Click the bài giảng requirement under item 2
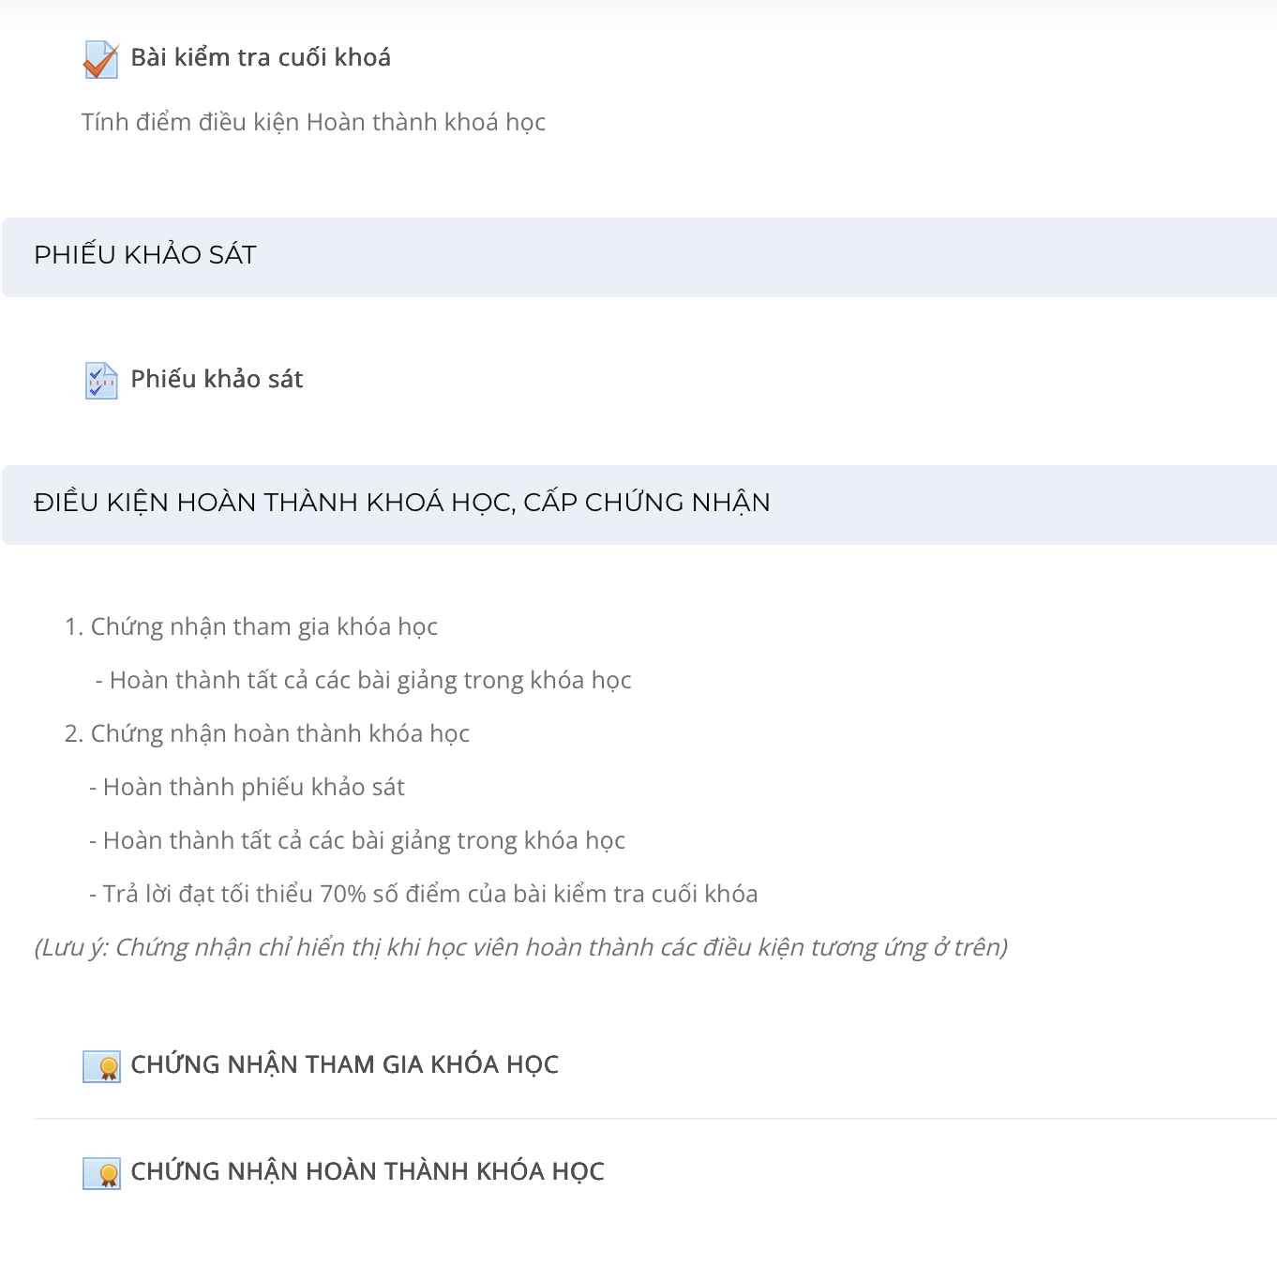1277x1266 pixels. pos(357,841)
